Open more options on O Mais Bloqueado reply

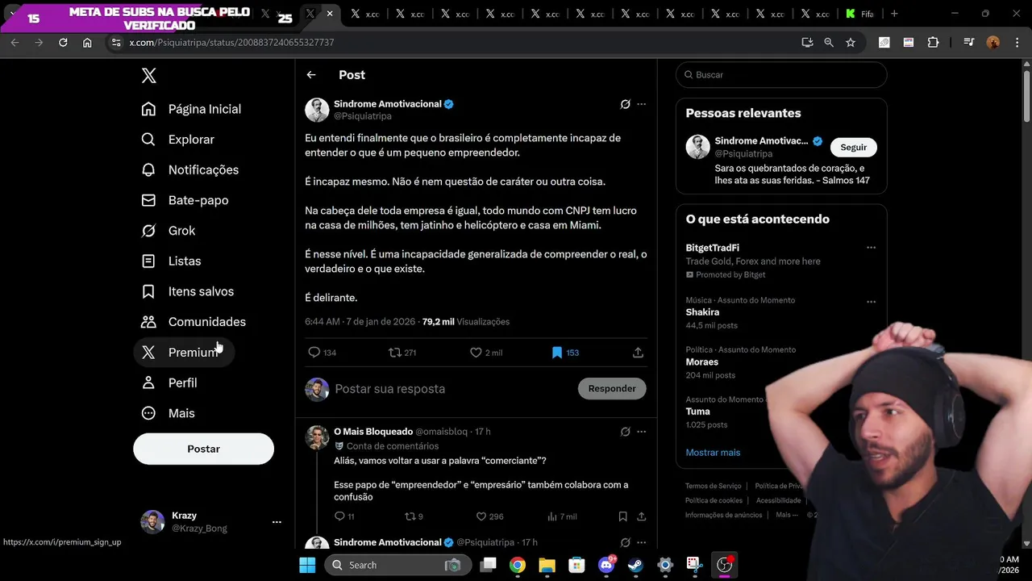(x=642, y=432)
